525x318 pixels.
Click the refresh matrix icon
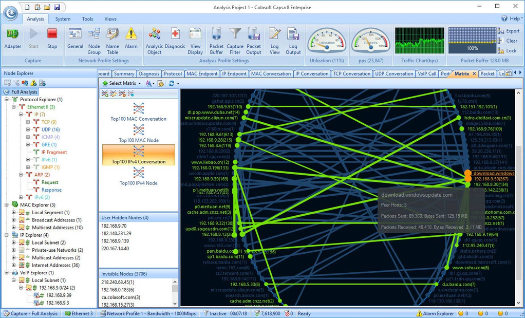point(172,83)
